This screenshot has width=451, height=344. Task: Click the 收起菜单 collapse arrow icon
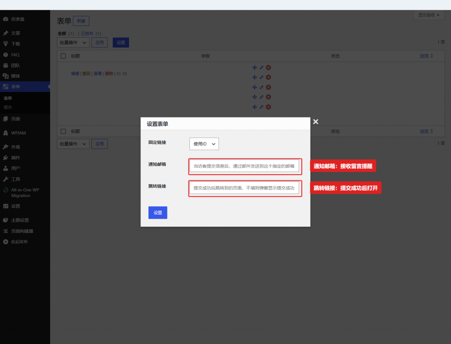[x=5, y=242]
